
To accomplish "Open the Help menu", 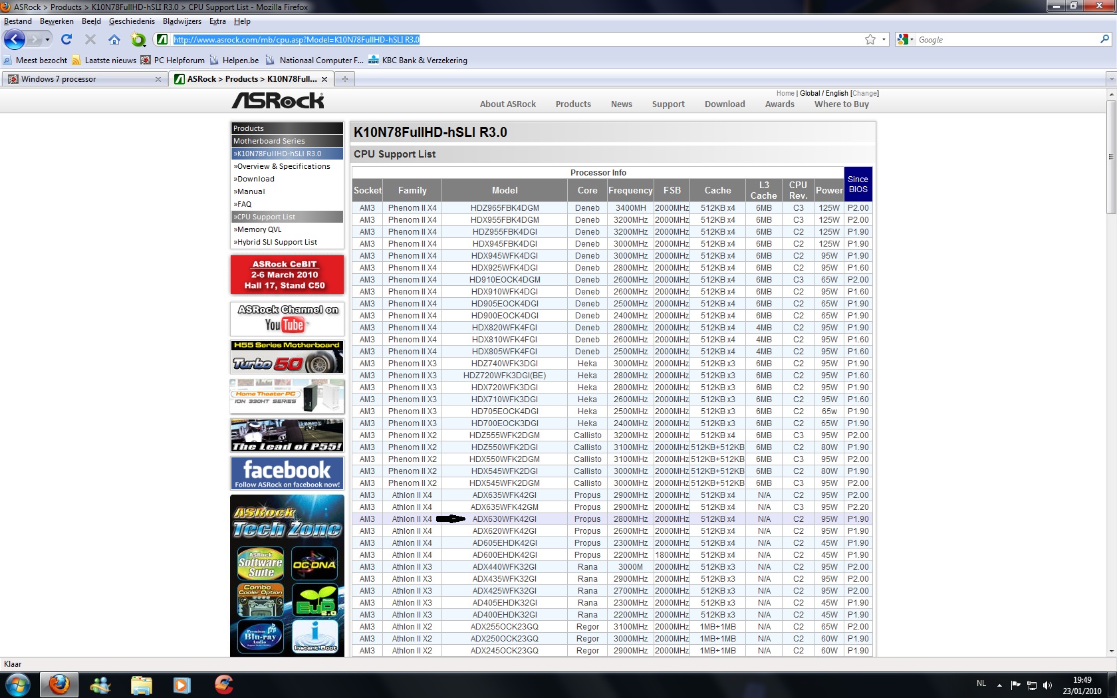I will [242, 21].
